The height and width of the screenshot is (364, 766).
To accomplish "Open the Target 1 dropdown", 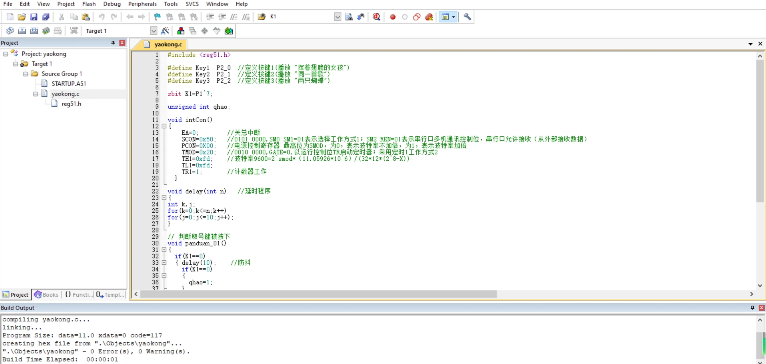I will (x=154, y=31).
